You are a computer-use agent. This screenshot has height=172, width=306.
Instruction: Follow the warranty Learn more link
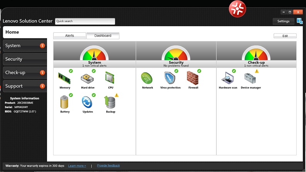click(x=77, y=166)
